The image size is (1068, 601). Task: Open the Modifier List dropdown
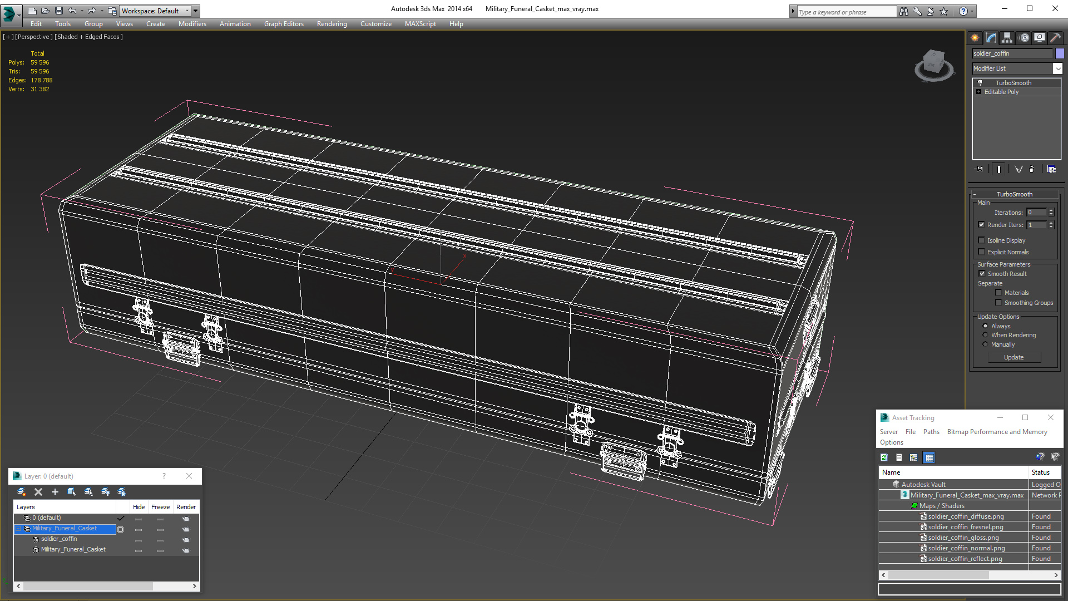click(x=1057, y=67)
